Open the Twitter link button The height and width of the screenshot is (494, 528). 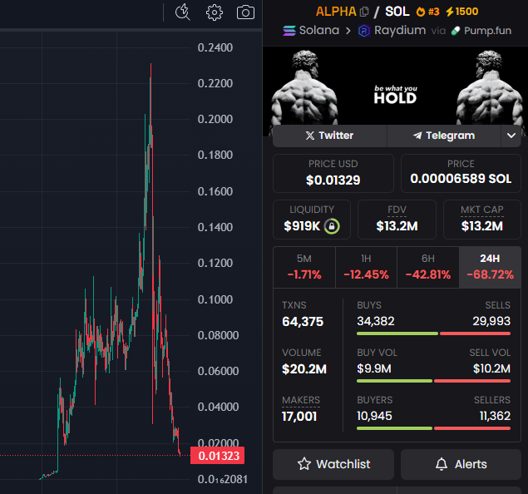click(x=329, y=136)
